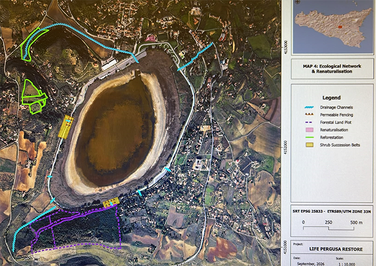Select the pink Renaturalisation swatch in legend
Screen dimensions: 376x266
(309, 130)
